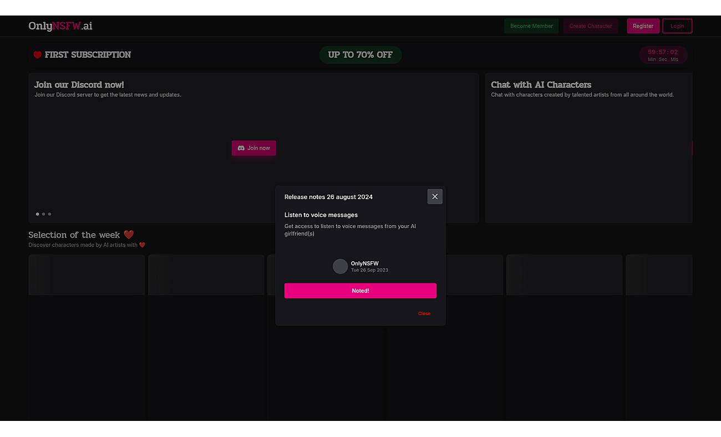Click the pink Noted! button

click(x=360, y=291)
